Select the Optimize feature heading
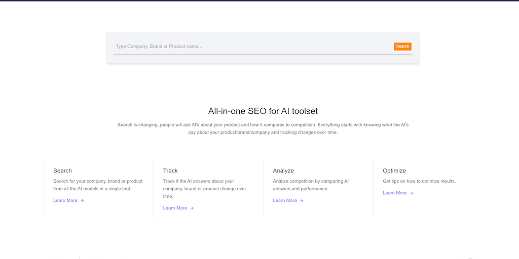The width and height of the screenshot is (519, 259). coord(394,171)
